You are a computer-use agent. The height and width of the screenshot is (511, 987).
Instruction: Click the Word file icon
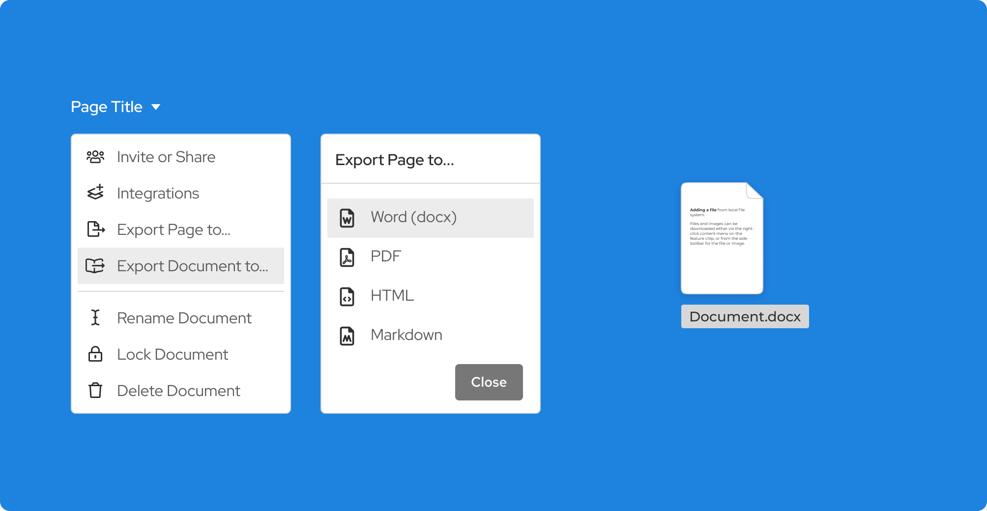tap(347, 218)
